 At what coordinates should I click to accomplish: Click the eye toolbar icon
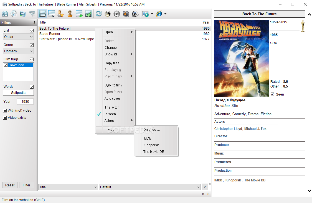tap(135, 14)
